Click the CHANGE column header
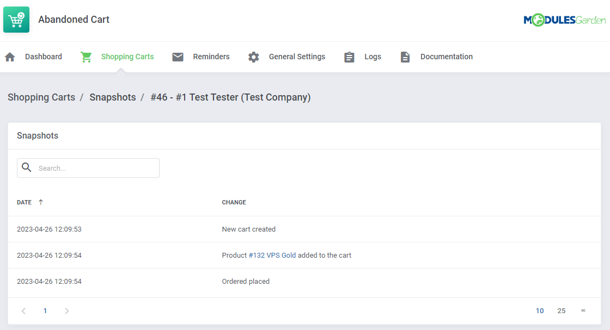This screenshot has width=610, height=330. 234,202
